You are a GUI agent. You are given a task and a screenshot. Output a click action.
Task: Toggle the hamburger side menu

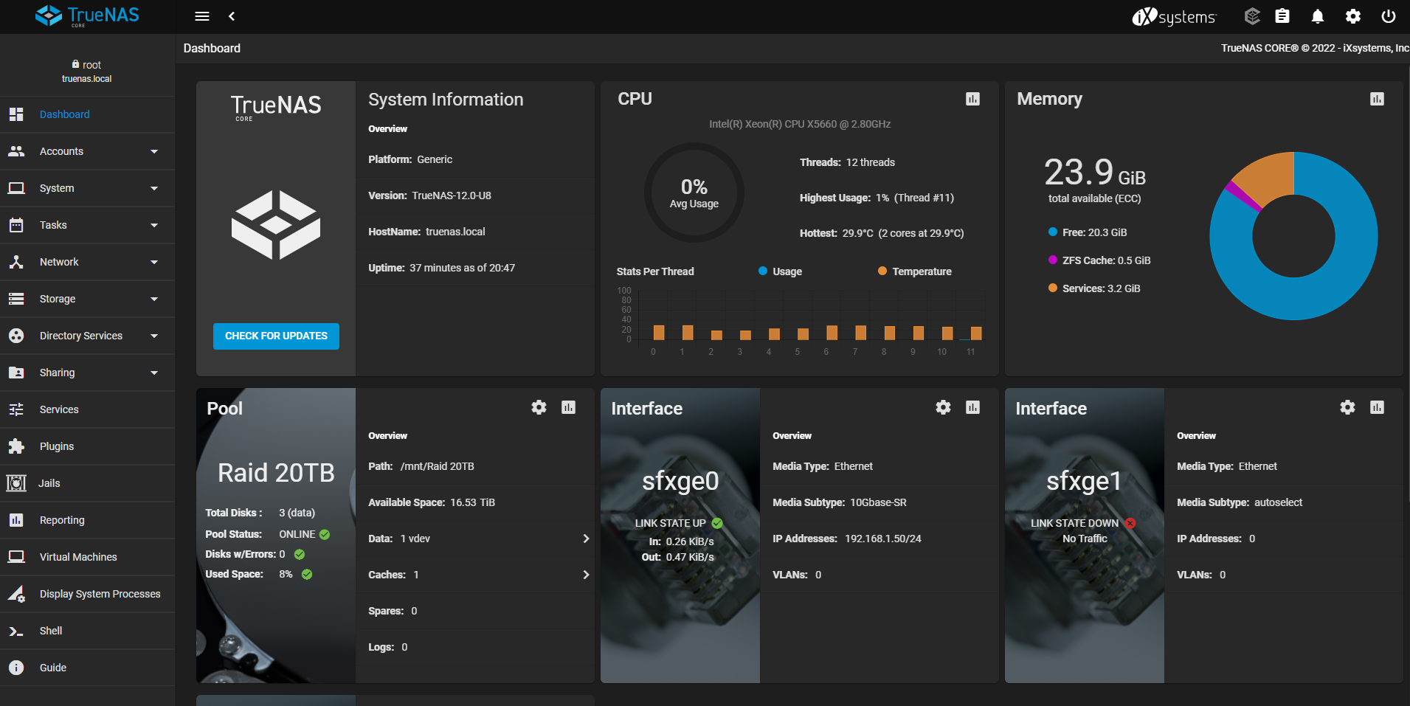(202, 16)
